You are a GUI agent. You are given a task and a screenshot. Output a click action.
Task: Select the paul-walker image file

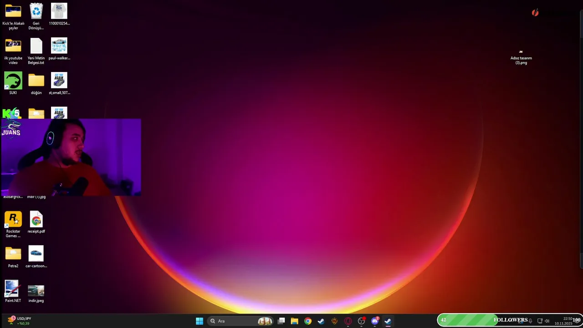(x=59, y=49)
